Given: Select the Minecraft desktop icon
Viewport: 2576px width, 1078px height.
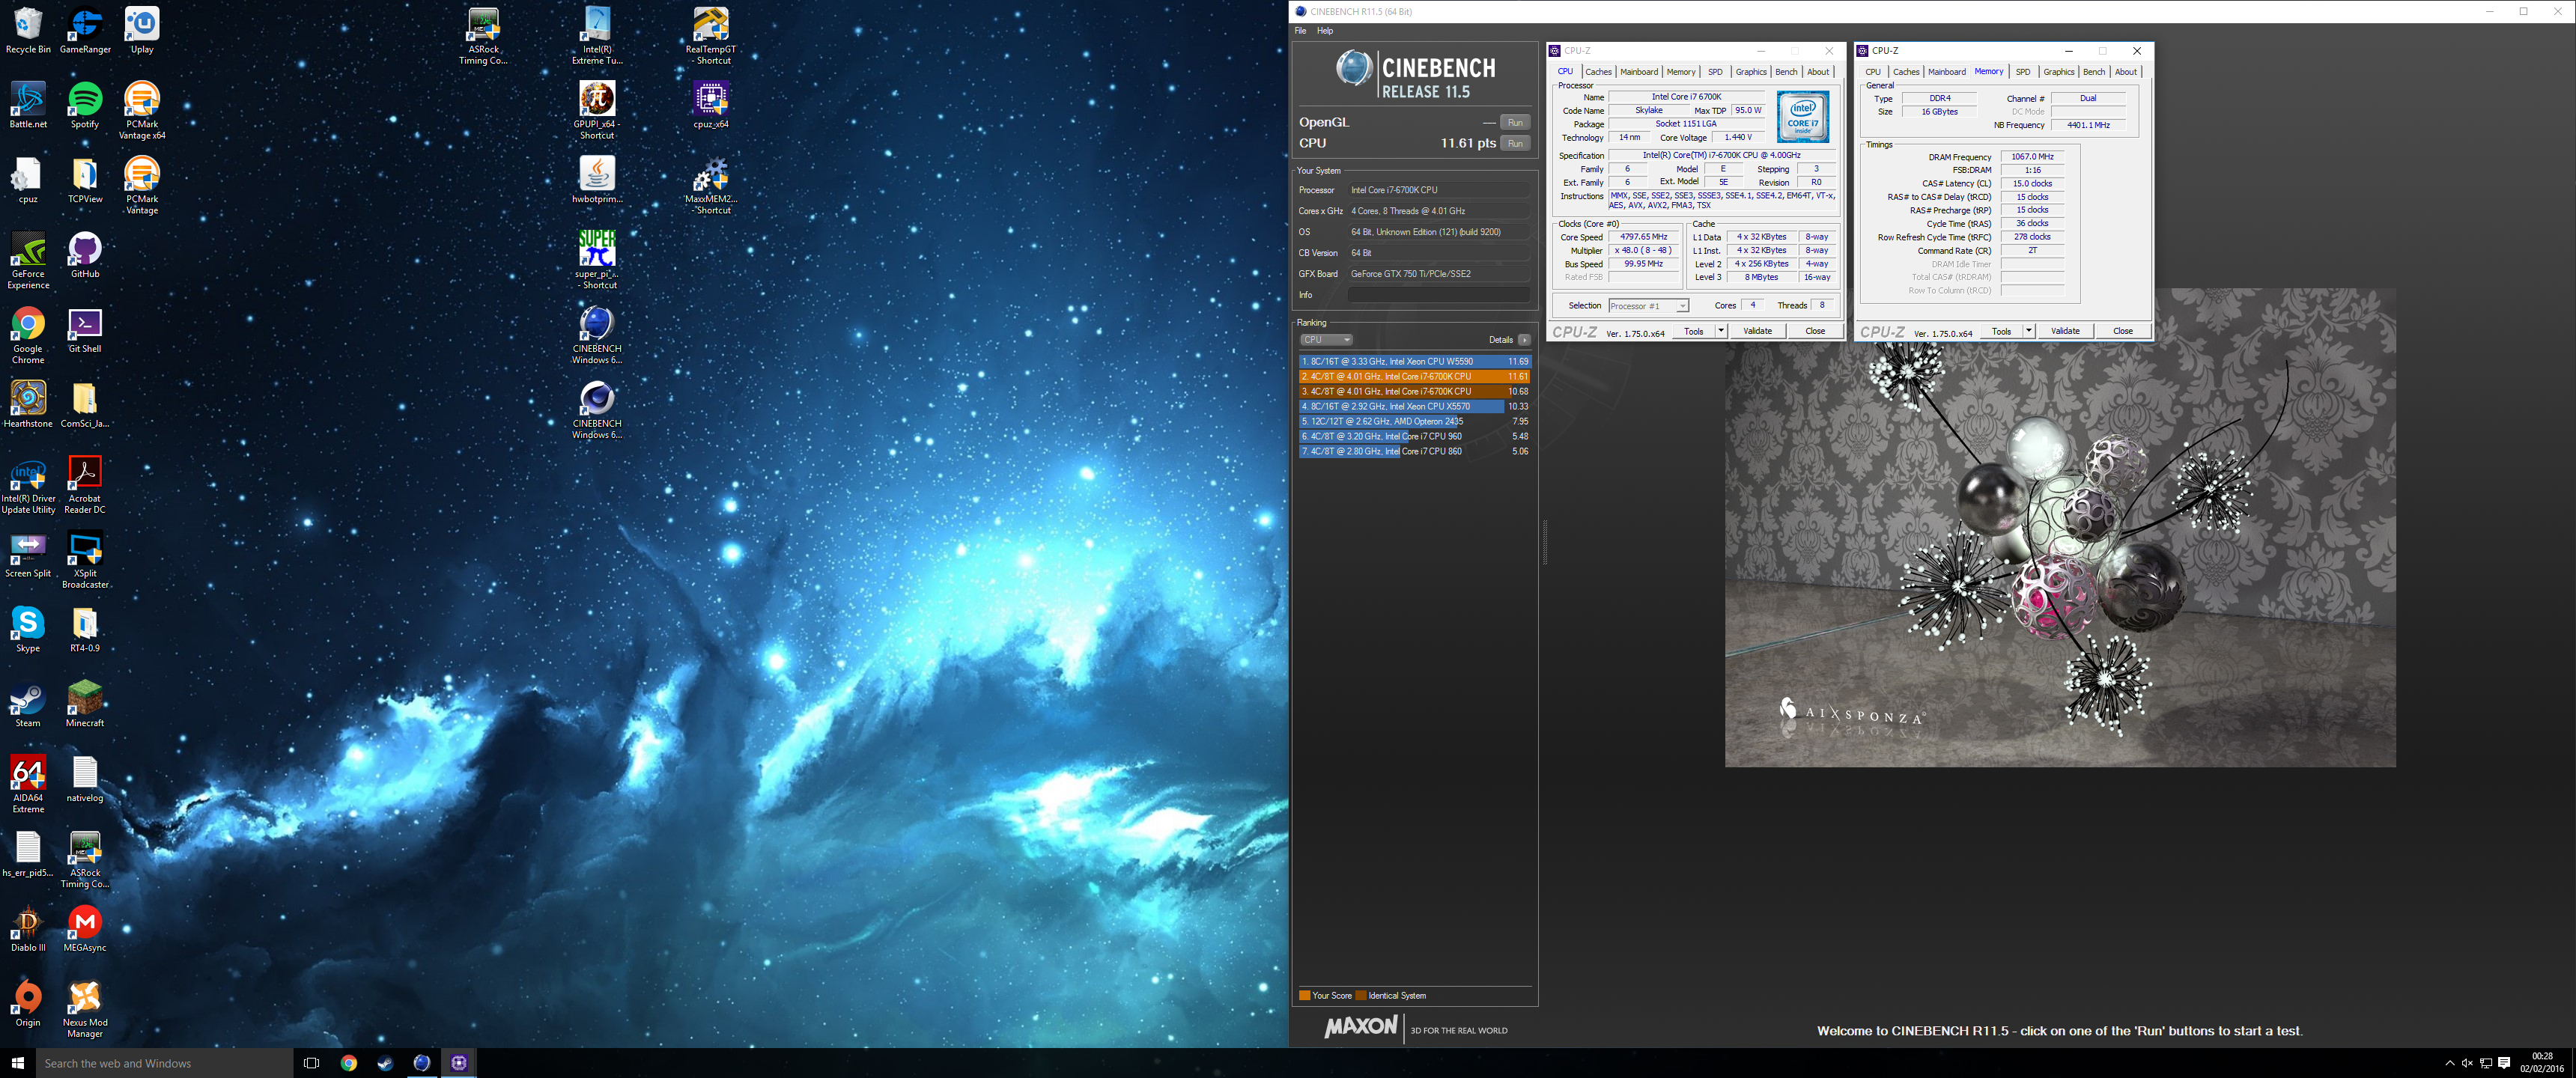Looking at the screenshot, I should click(x=85, y=704).
